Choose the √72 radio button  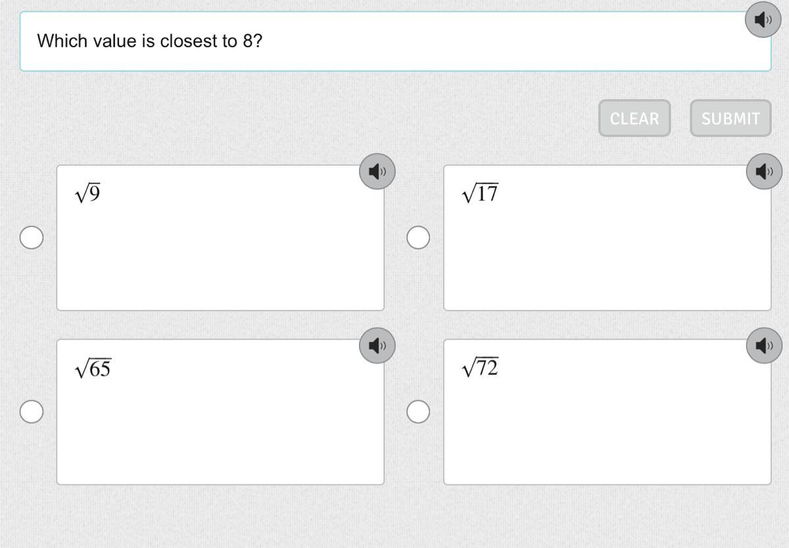click(x=418, y=412)
